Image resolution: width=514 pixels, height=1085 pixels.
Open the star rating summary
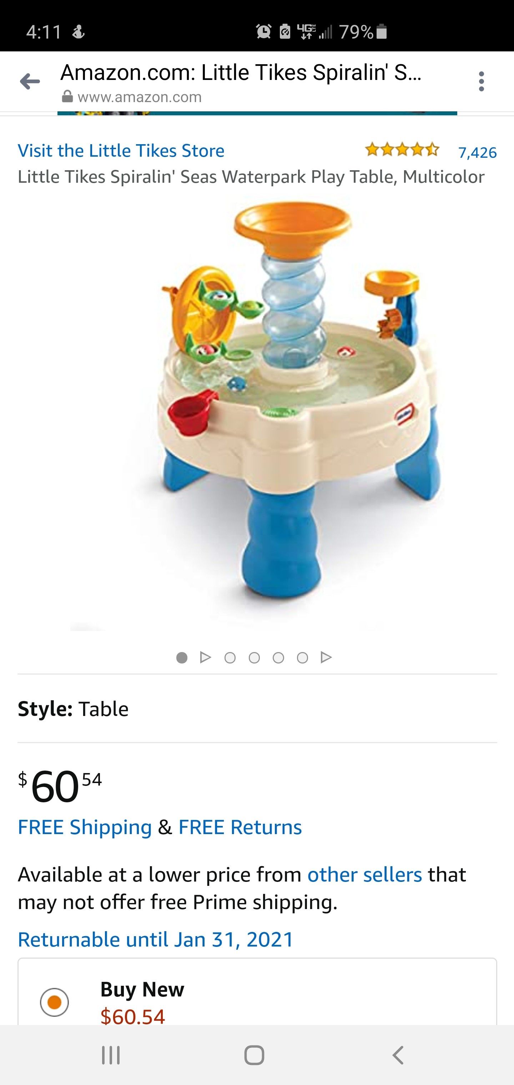(x=402, y=150)
